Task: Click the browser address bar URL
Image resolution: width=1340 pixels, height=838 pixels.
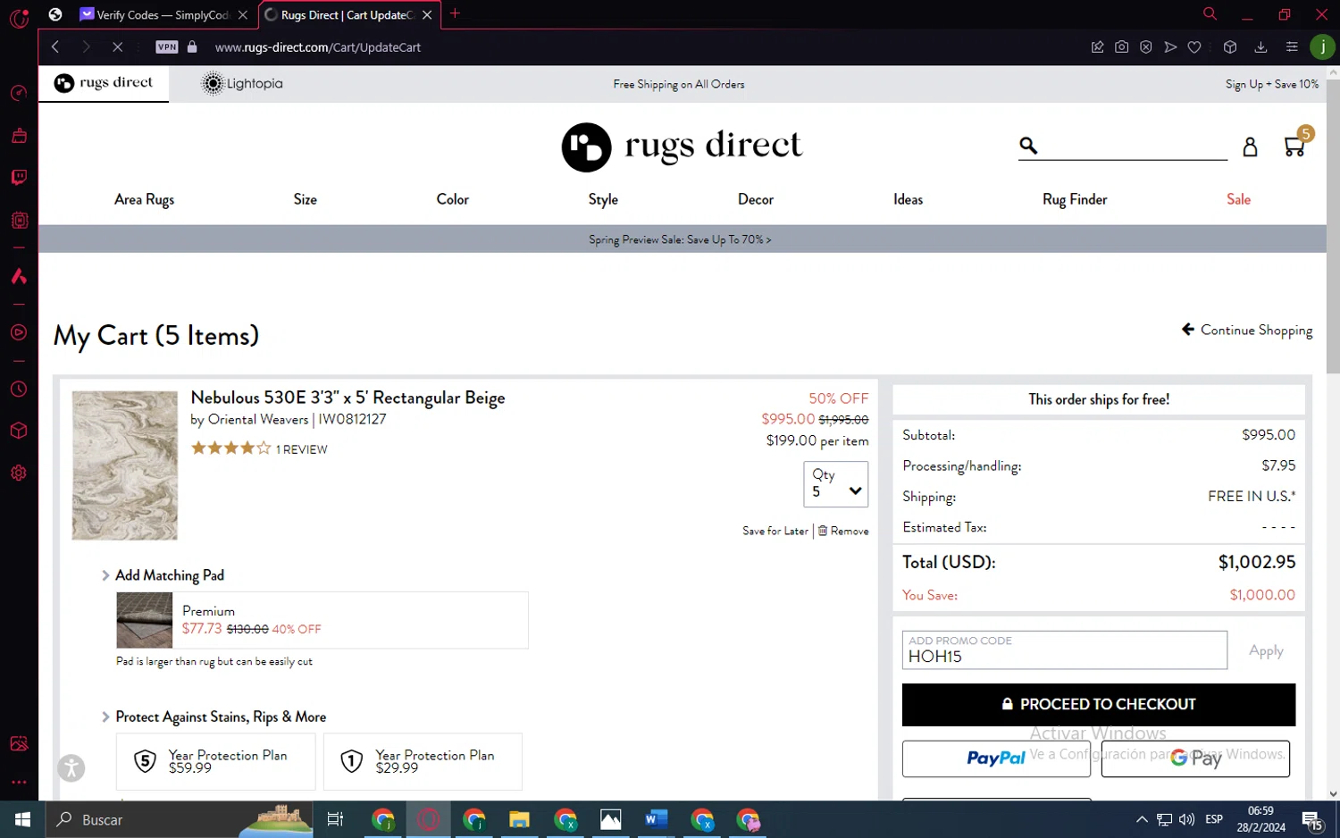Action: pyautogui.click(x=317, y=47)
